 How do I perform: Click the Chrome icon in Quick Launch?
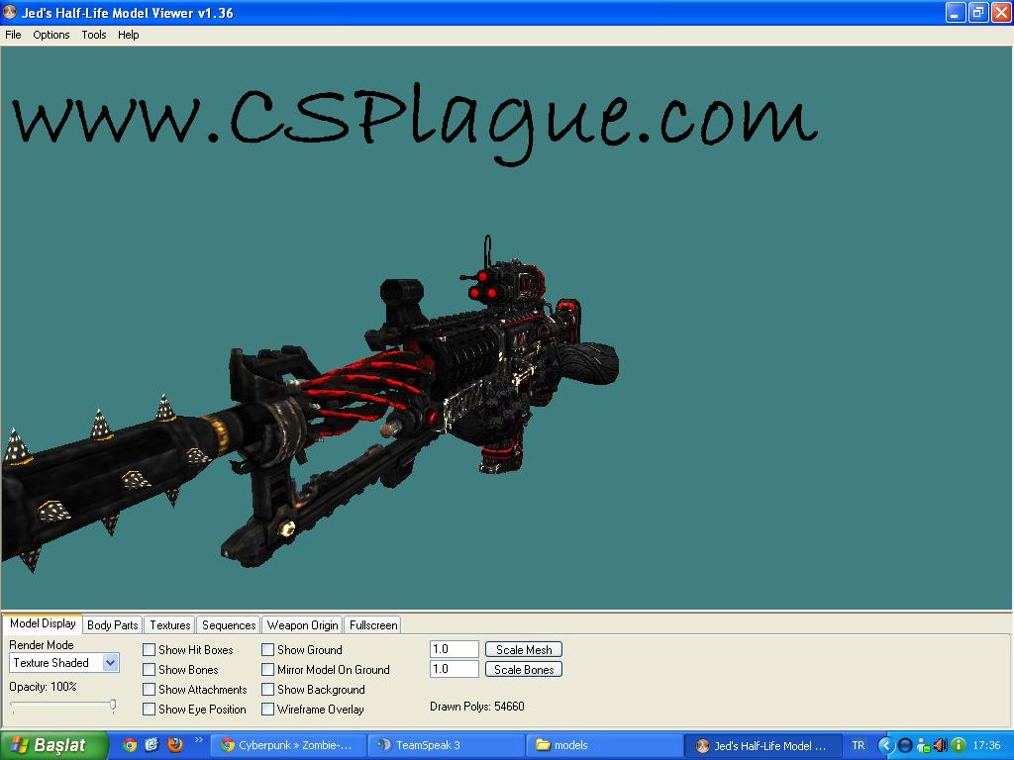(x=130, y=745)
